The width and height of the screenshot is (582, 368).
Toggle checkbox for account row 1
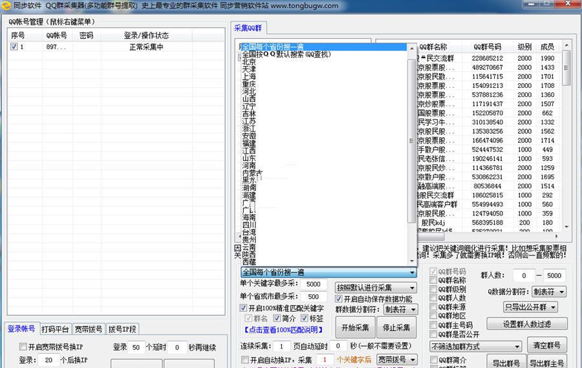click(14, 47)
